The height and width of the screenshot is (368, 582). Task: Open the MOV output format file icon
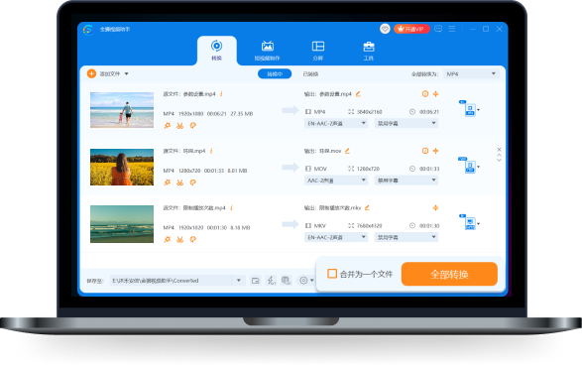469,166
